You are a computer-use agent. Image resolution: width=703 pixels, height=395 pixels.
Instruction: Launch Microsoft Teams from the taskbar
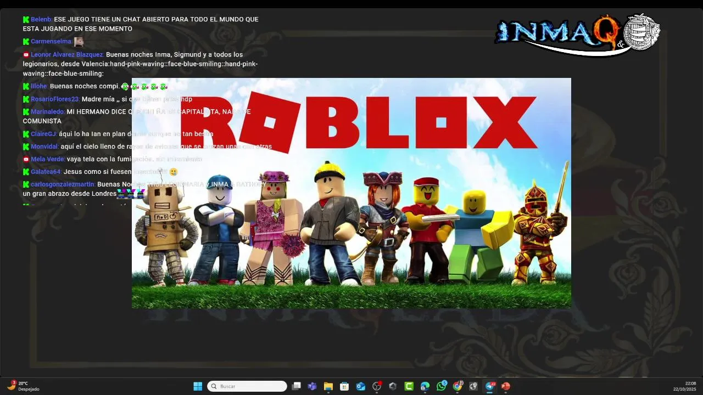click(312, 386)
